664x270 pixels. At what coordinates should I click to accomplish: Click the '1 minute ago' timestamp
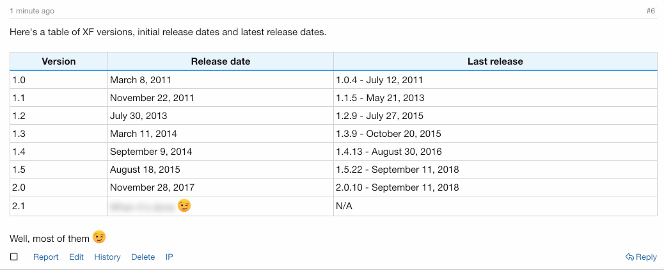[x=32, y=11]
